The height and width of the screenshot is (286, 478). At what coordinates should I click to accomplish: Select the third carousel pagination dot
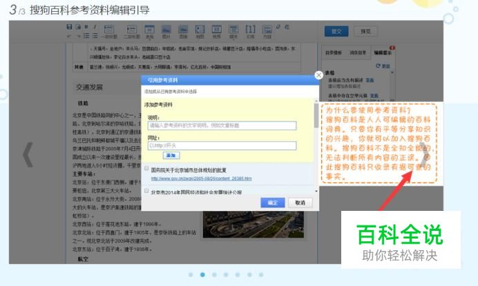pyautogui.click(x=214, y=275)
